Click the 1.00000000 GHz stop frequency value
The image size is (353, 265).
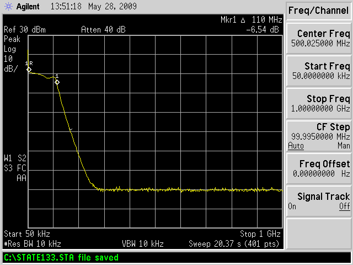[320, 109]
